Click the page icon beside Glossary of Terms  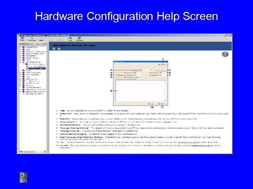[x=24, y=94]
